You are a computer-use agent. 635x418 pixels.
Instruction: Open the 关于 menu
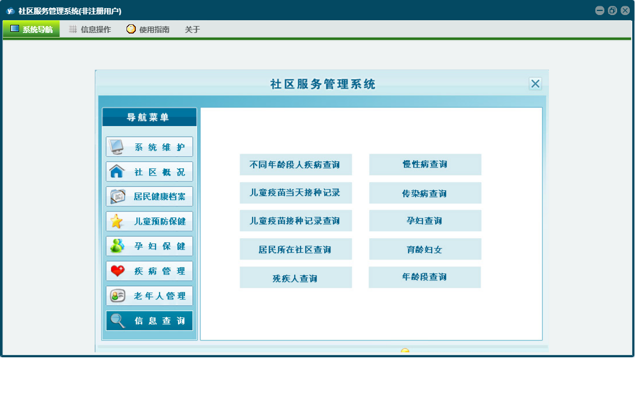click(192, 29)
